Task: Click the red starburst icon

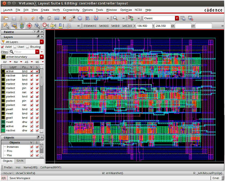Action: (29, 26)
